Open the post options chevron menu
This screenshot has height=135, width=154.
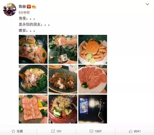[x=147, y=4]
